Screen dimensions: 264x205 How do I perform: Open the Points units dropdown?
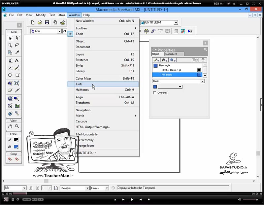click(x=107, y=188)
